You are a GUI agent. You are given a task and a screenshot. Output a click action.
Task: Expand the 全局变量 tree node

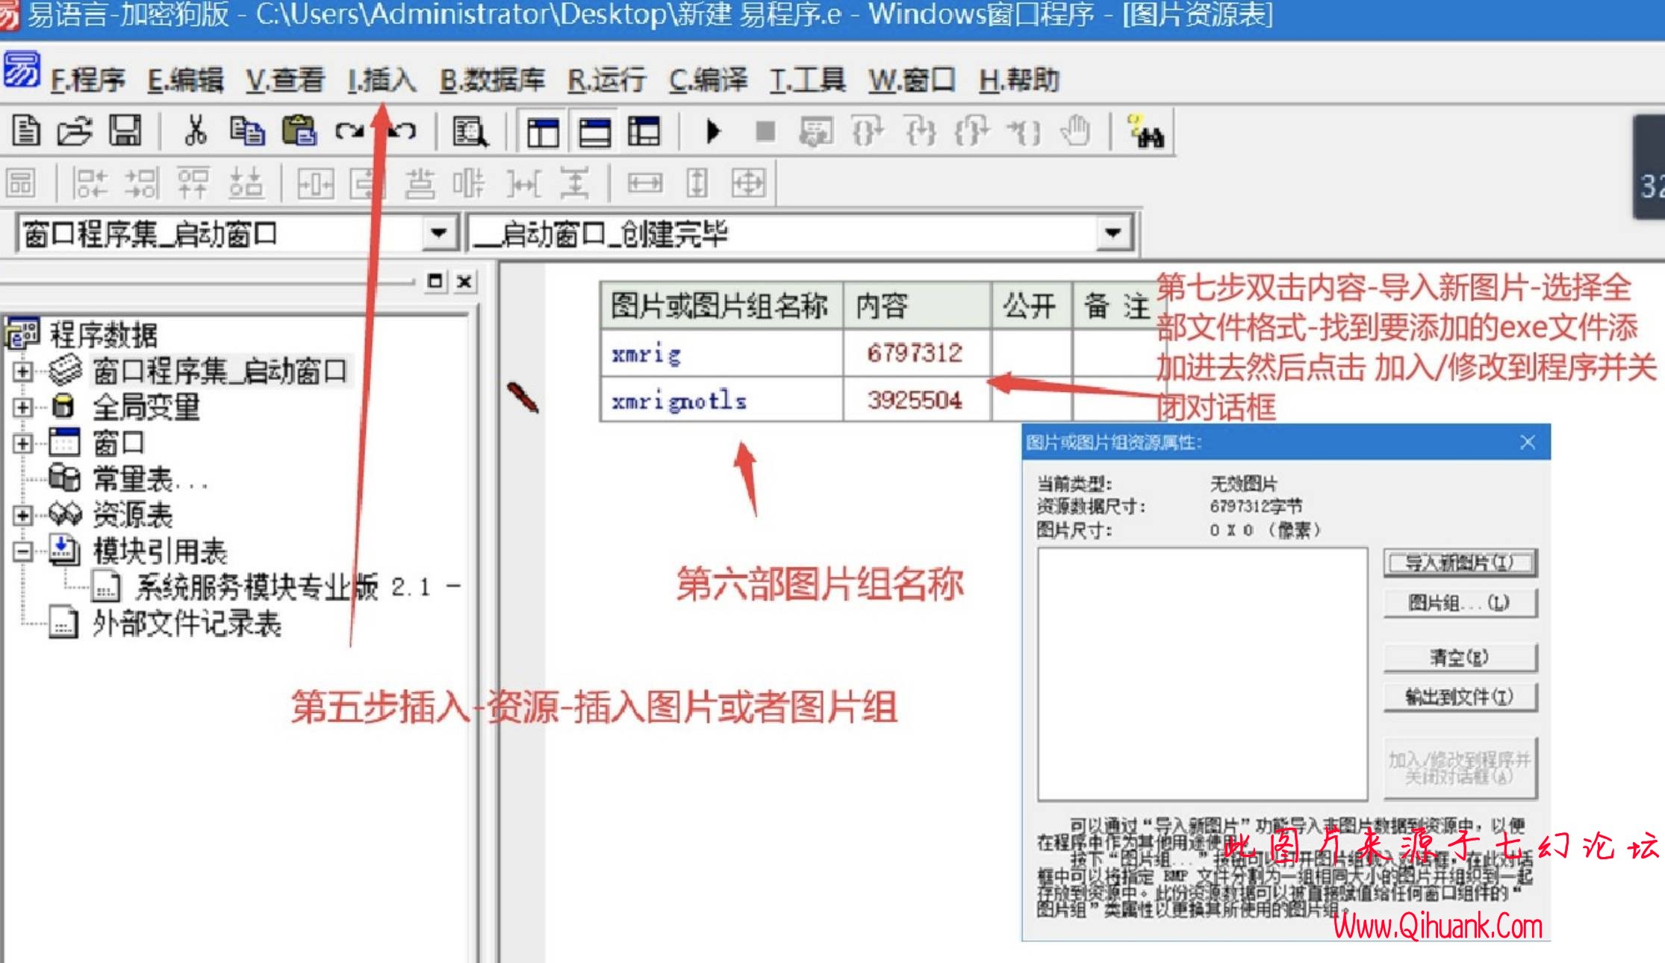tap(22, 407)
